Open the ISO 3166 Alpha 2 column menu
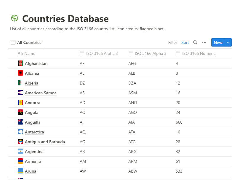The image size is (243, 188). [99, 53]
